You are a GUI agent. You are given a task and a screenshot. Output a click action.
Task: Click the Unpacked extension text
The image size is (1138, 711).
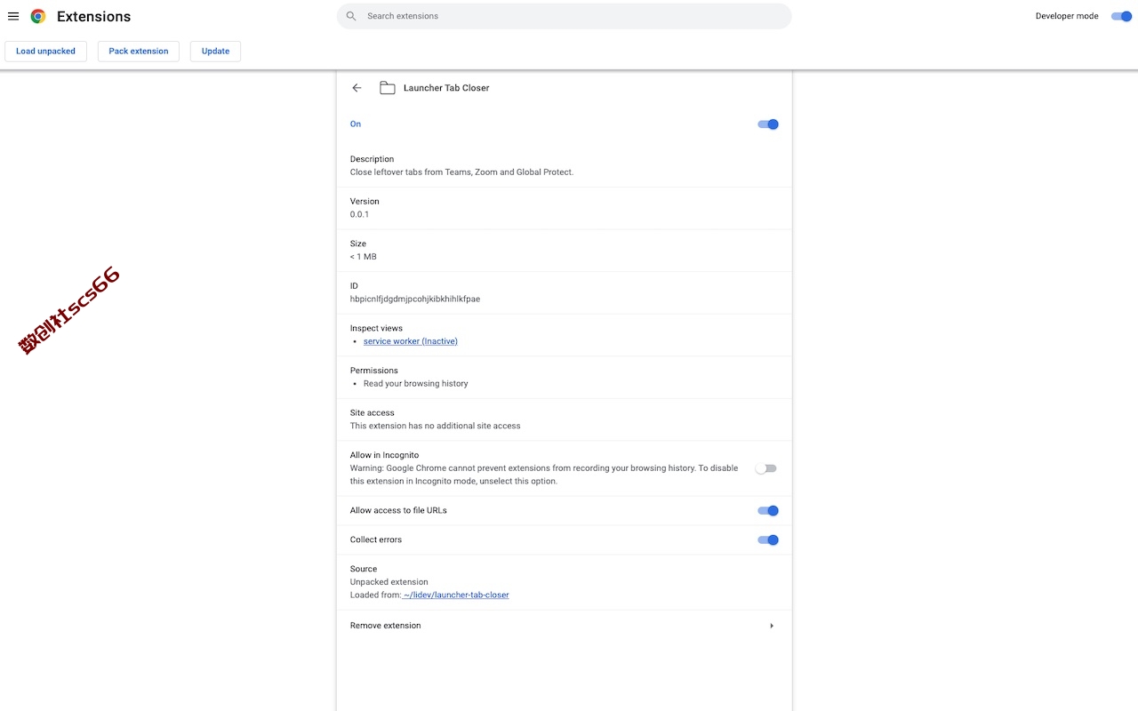[x=389, y=582]
